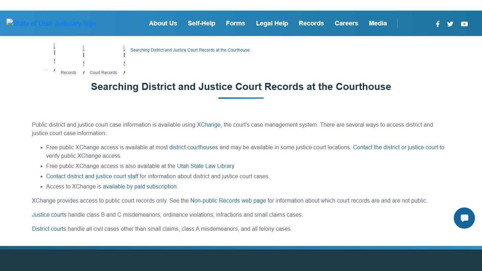The width and height of the screenshot is (482, 271).
Task: Open the Forms menu
Action: (235, 23)
